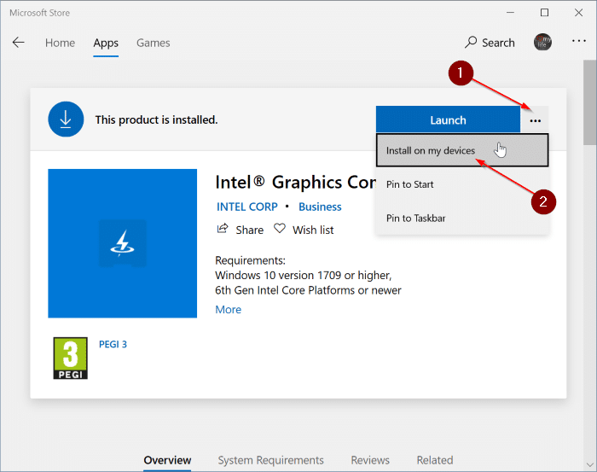The width and height of the screenshot is (597, 472).
Task: Click the PEGI 3 rating badge
Action: pos(71,358)
